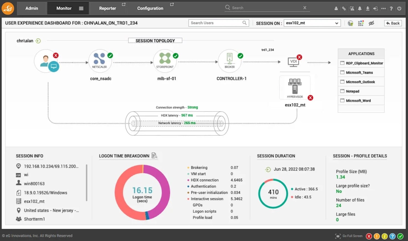
Task: Click the download icon in header
Action: pyautogui.click(x=368, y=8)
